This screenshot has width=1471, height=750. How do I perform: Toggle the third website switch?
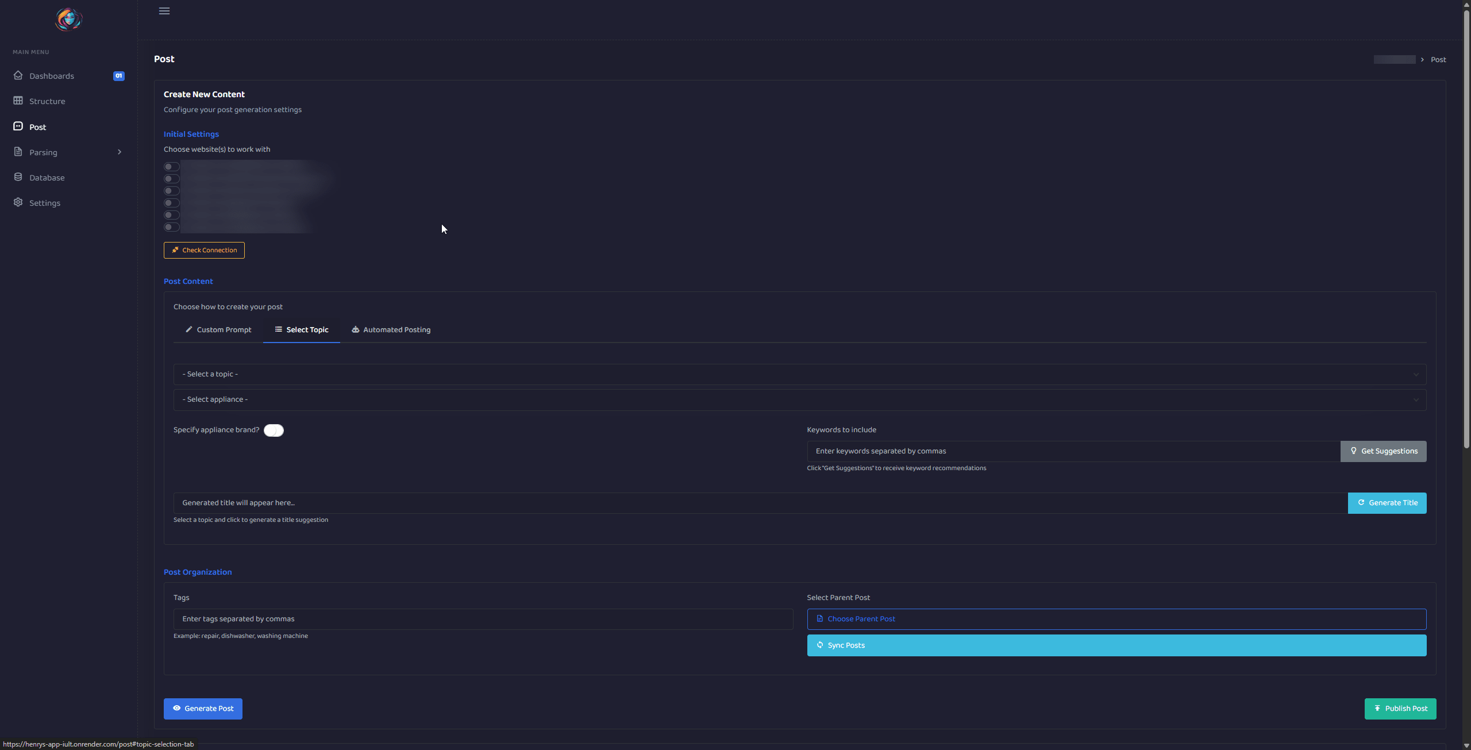172,191
